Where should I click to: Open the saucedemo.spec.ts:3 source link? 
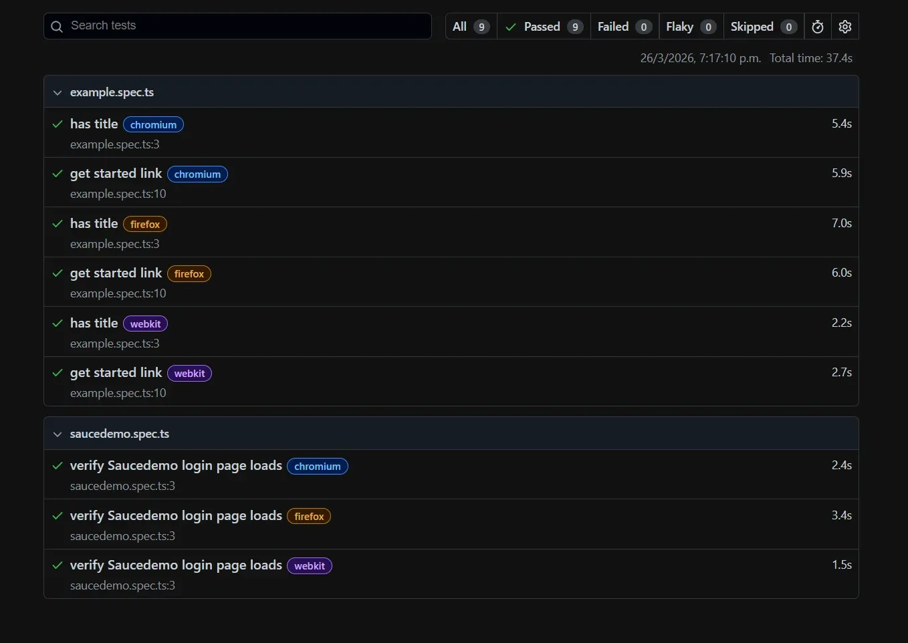[122, 486]
